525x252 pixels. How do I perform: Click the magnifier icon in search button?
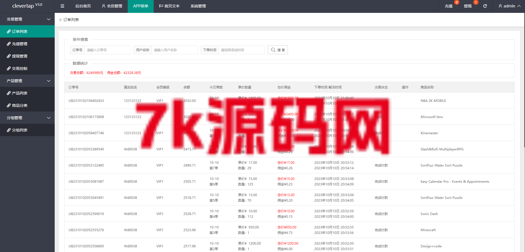tap(273, 50)
